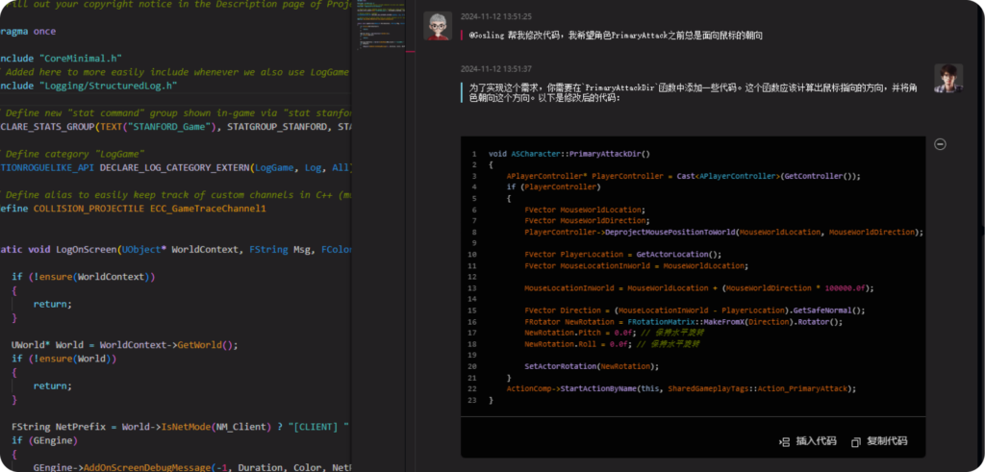The image size is (985, 472).
Task: Click the gray-haired user avatar
Action: click(x=439, y=26)
